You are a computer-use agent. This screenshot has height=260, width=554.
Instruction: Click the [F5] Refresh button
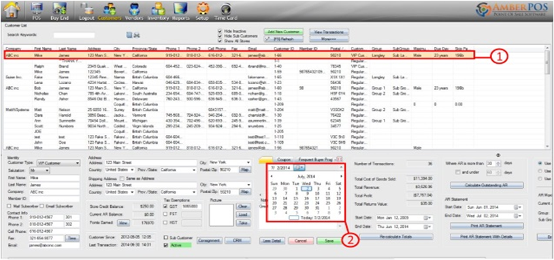283,39
